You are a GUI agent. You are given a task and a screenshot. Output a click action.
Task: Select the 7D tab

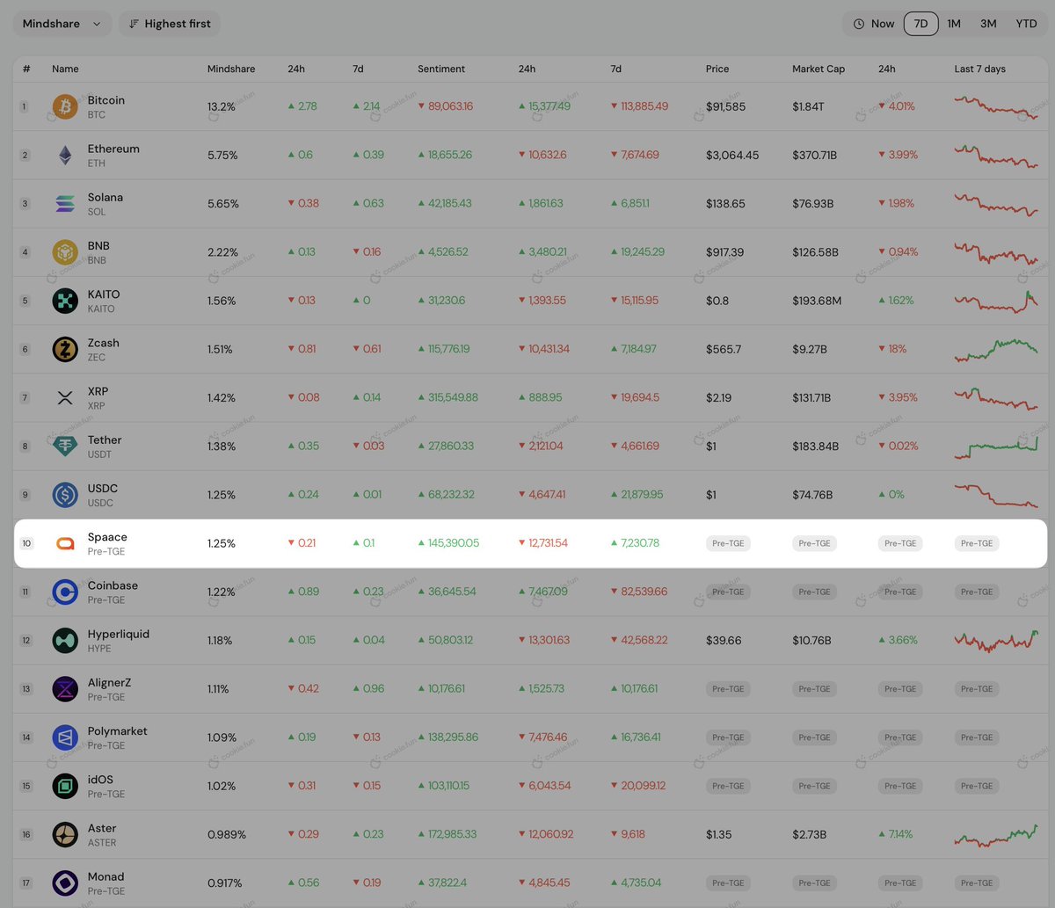tap(920, 24)
